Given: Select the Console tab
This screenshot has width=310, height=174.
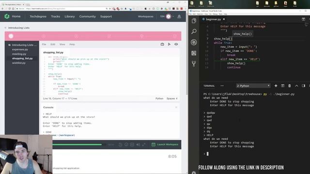Looking at the screenshot, I should pos(48,107).
